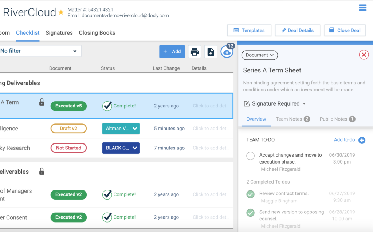Click the Close Deal button
Viewport: 373px width, 232px height.
click(345, 31)
